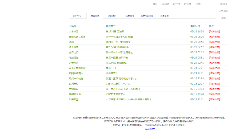This screenshot has width=240, height=139.
Task: Open the novel 主神崛起
Action: [x=74, y=89]
